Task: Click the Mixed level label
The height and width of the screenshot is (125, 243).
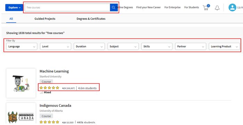Action: pos(48,92)
